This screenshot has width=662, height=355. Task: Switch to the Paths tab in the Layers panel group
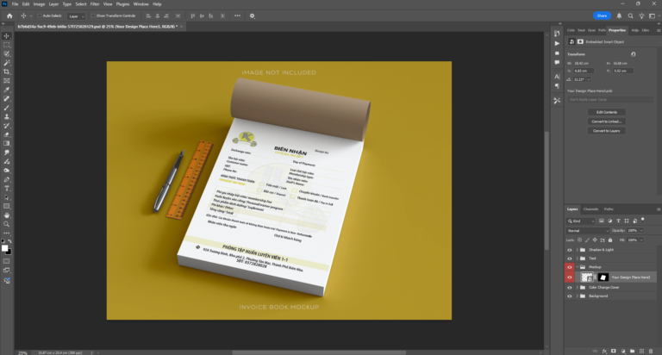click(x=609, y=209)
